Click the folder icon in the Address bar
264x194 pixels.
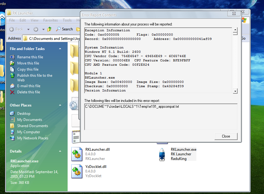[x=26, y=38]
